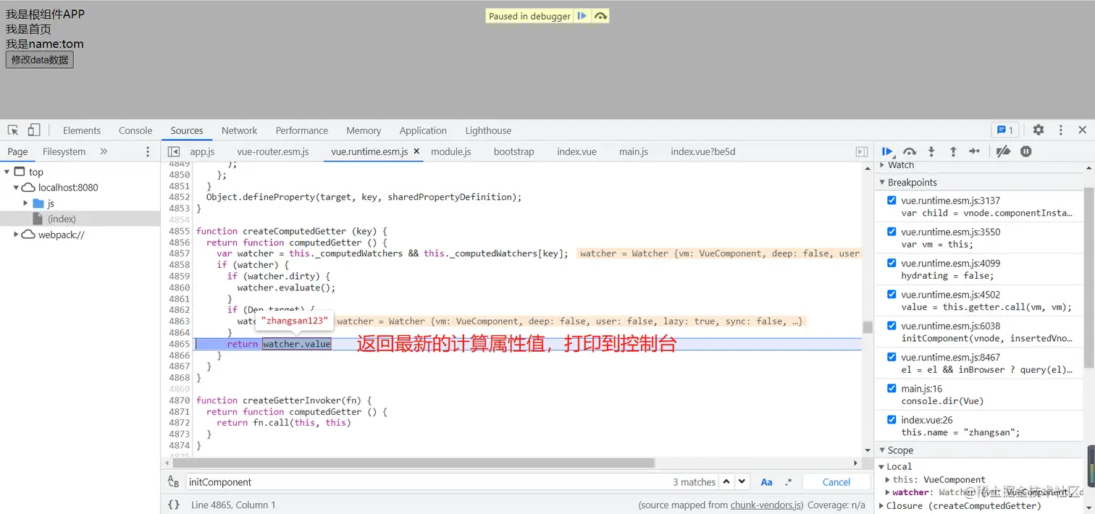Viewport: 1095px width, 514px height.
Task: Activate the inspect element picker icon
Action: [x=13, y=130]
